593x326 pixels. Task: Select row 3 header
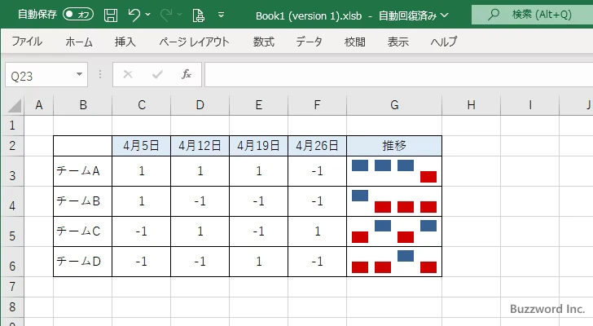tap(12, 171)
